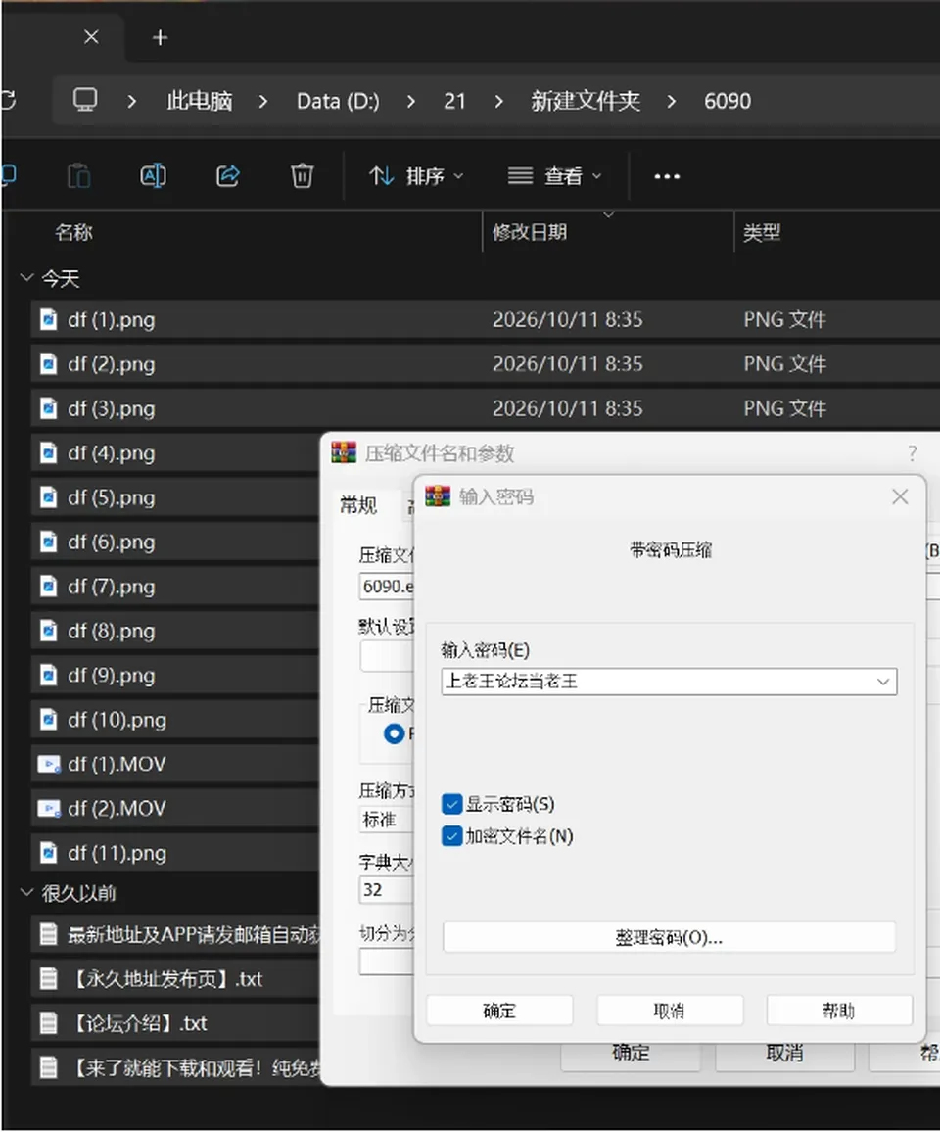Click the df (1).png file icon
This screenshot has height=1132, width=940.
pos(48,320)
